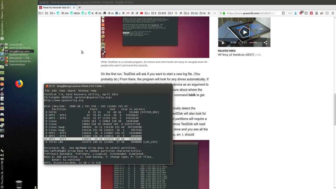This screenshot has height=189, width=336.
Task: Launch Firefox from desktop icon
Action: pos(19,84)
